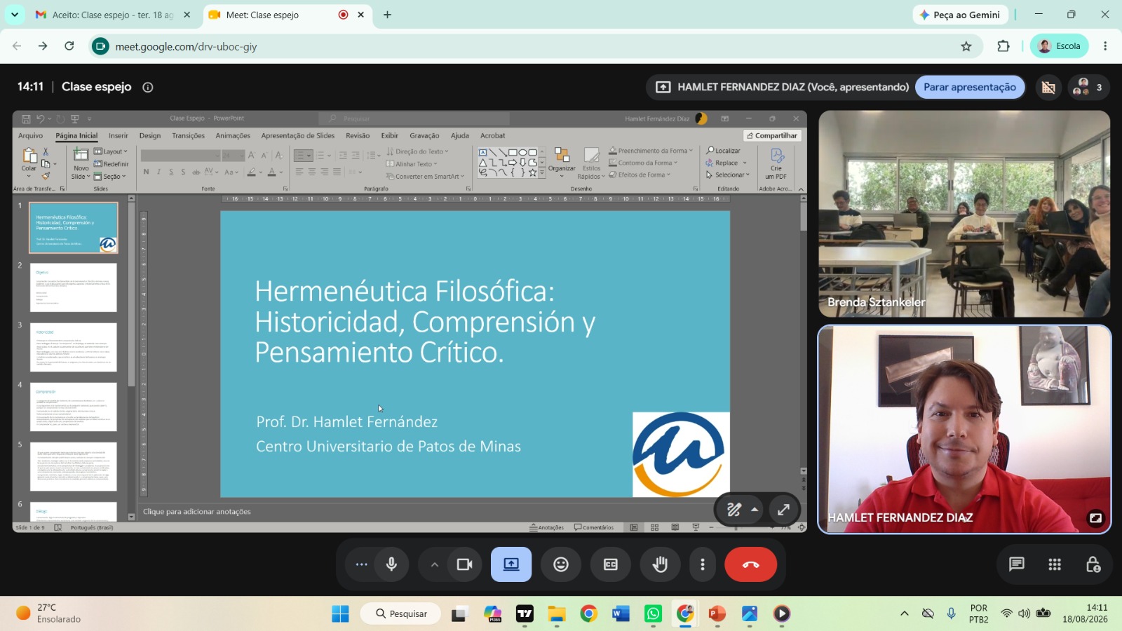Expand video settings chevron beside camera
The image size is (1122, 631).
[435, 564]
